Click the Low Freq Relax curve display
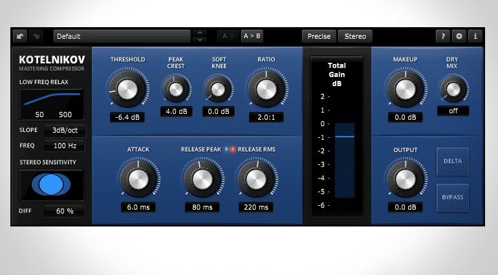Viewport: 498px width, 275px height. [x=52, y=105]
